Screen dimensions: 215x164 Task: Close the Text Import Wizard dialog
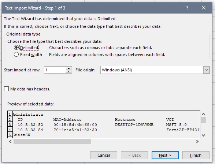pos(204,8)
